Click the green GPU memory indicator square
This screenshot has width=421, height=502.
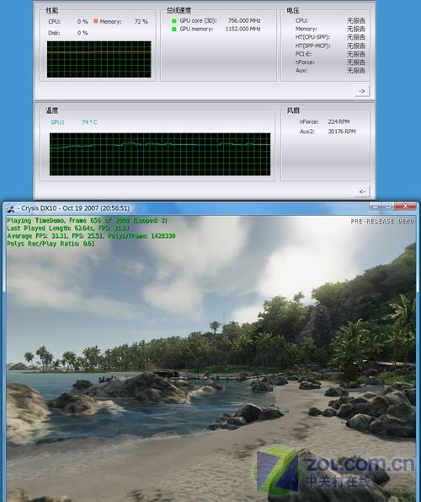pos(174,30)
